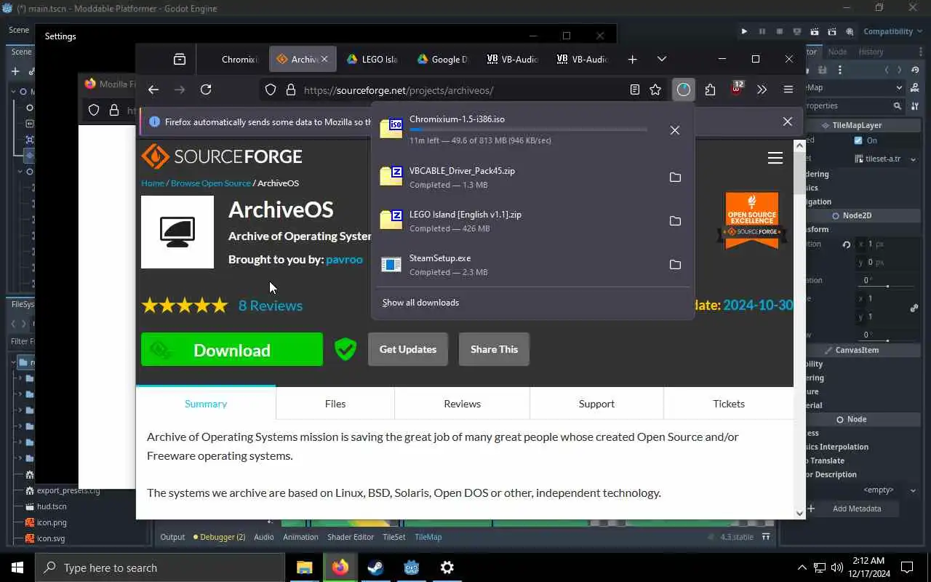Launch Steam from the taskbar
931x582 pixels.
[375, 567]
